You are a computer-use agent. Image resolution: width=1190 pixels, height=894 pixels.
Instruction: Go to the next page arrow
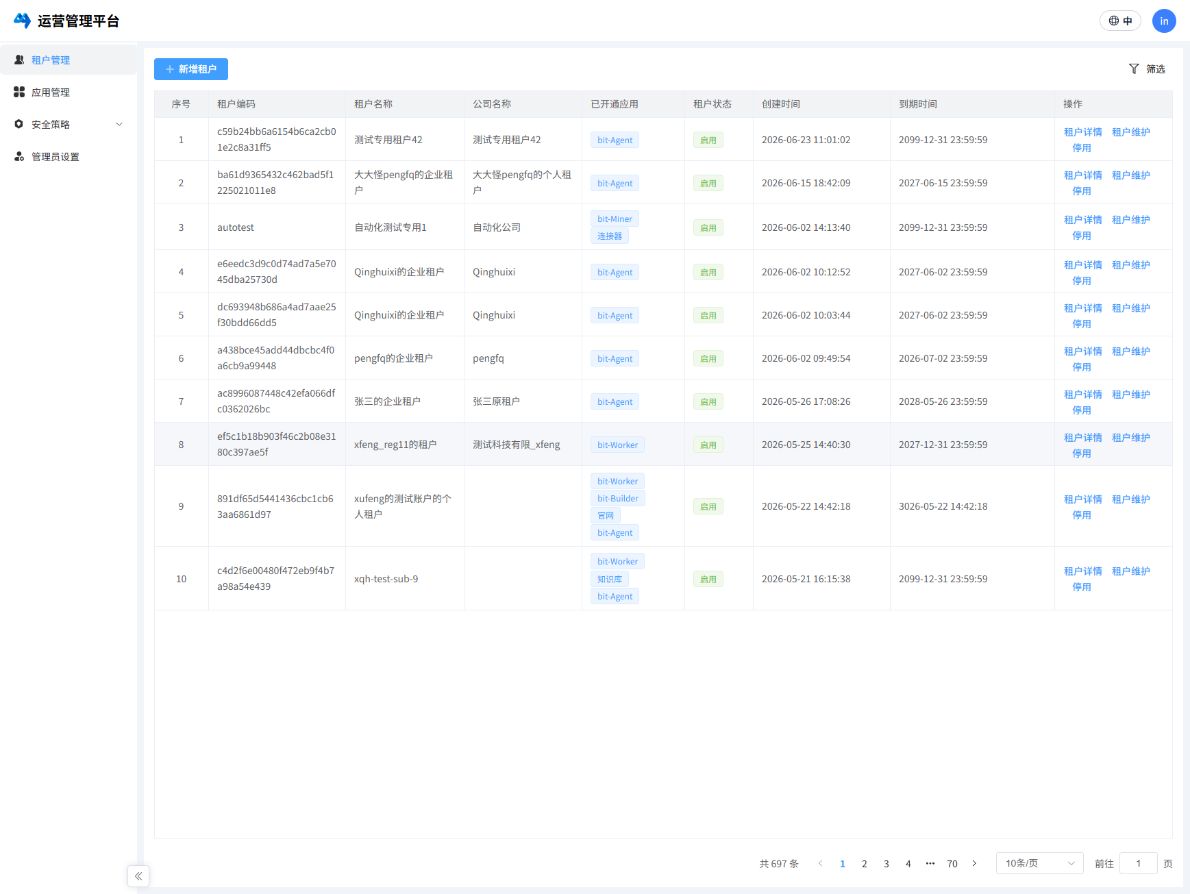coord(974,863)
